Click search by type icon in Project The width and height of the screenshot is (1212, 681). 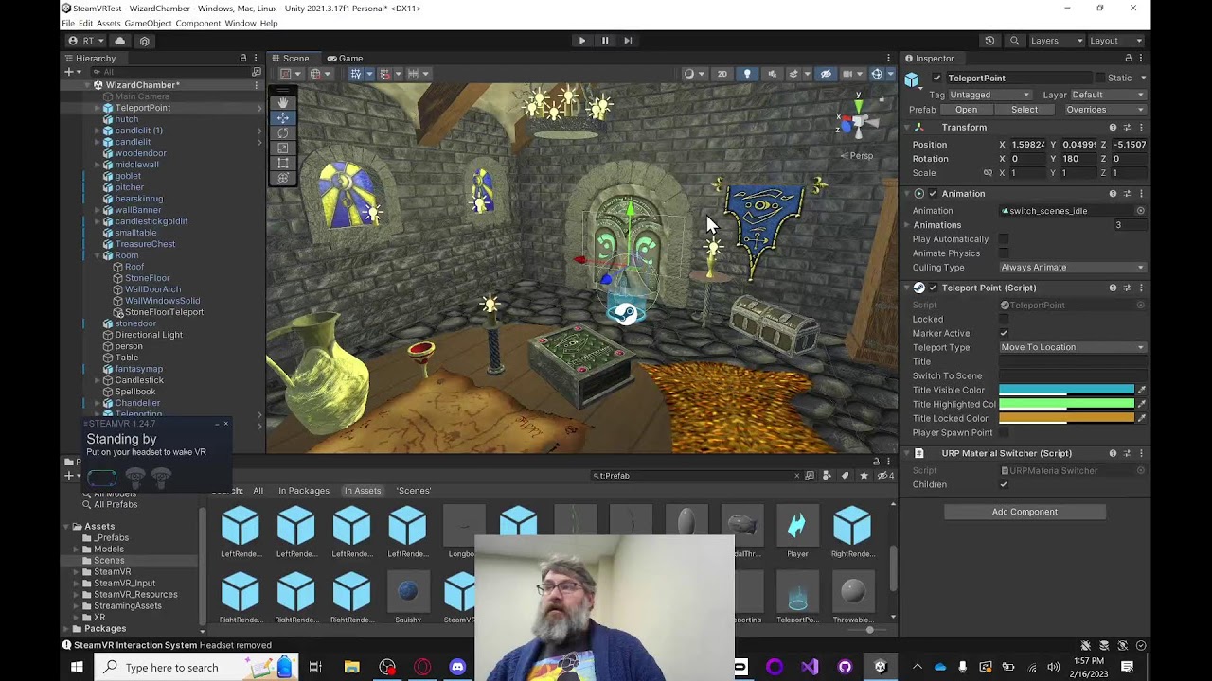(827, 476)
